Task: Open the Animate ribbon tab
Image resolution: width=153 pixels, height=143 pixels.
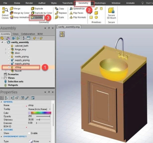Action: (x=130, y=3)
